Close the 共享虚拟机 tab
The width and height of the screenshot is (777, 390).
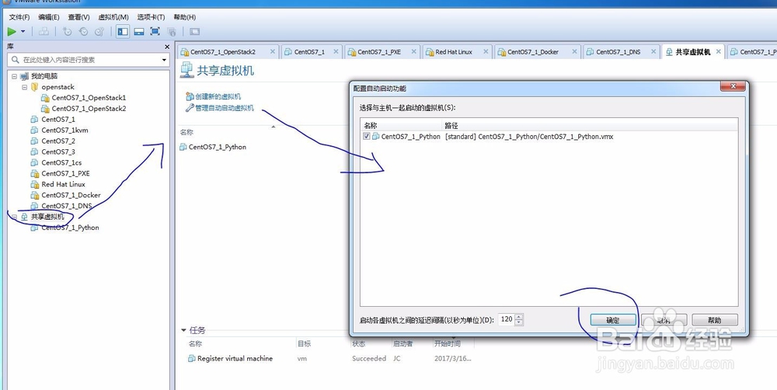[x=718, y=51]
